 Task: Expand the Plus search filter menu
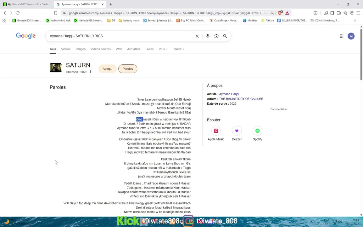163,49
